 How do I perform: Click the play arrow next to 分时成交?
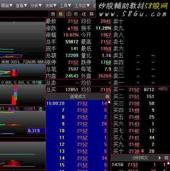click(x=160, y=158)
